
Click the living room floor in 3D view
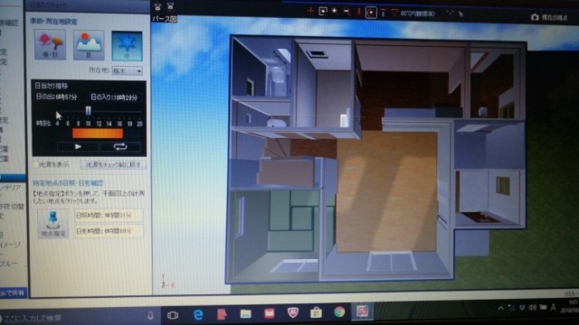coord(386,191)
